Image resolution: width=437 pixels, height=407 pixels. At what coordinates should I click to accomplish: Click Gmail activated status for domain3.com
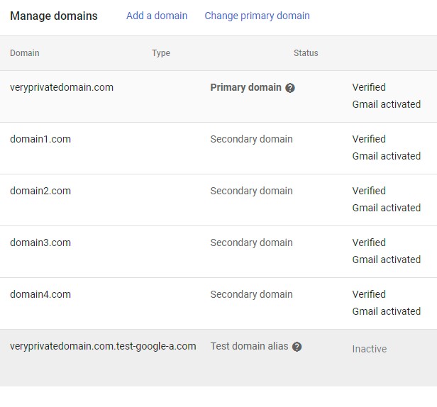pyautogui.click(x=387, y=260)
